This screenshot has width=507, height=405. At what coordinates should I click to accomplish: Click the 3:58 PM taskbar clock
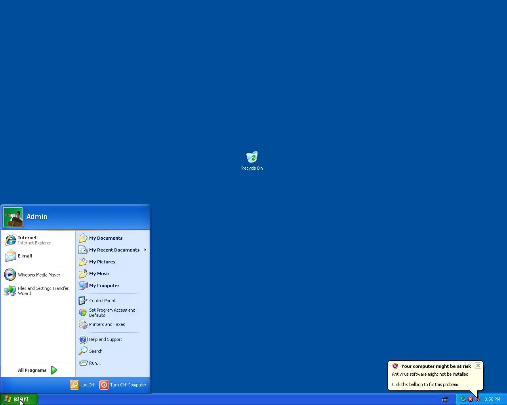point(492,399)
